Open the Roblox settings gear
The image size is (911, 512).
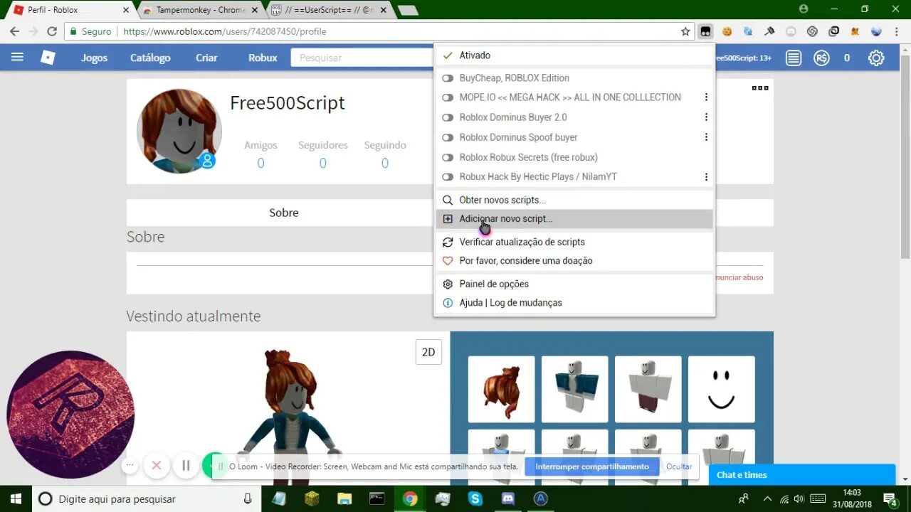876,58
